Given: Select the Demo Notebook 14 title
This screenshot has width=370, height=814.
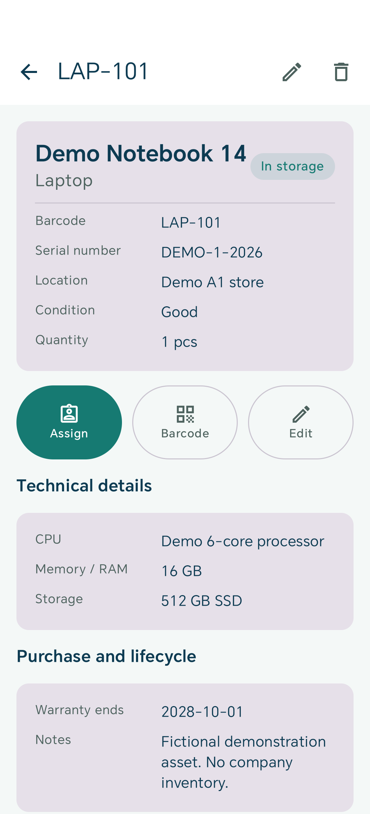Looking at the screenshot, I should point(141,153).
